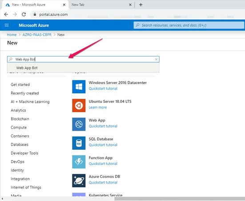Click the scroll-left arrow at bottom
245x201 pixels.
pos(2,198)
